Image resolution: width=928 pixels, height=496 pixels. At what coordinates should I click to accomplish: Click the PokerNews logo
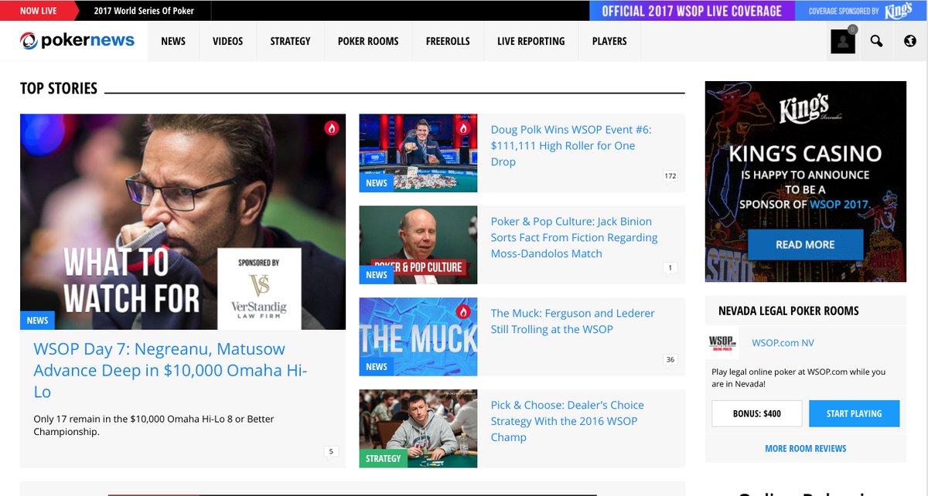(x=77, y=41)
